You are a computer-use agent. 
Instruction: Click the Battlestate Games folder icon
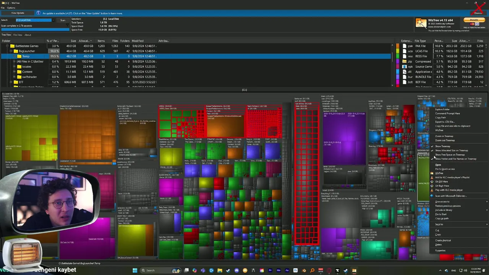click(12, 46)
